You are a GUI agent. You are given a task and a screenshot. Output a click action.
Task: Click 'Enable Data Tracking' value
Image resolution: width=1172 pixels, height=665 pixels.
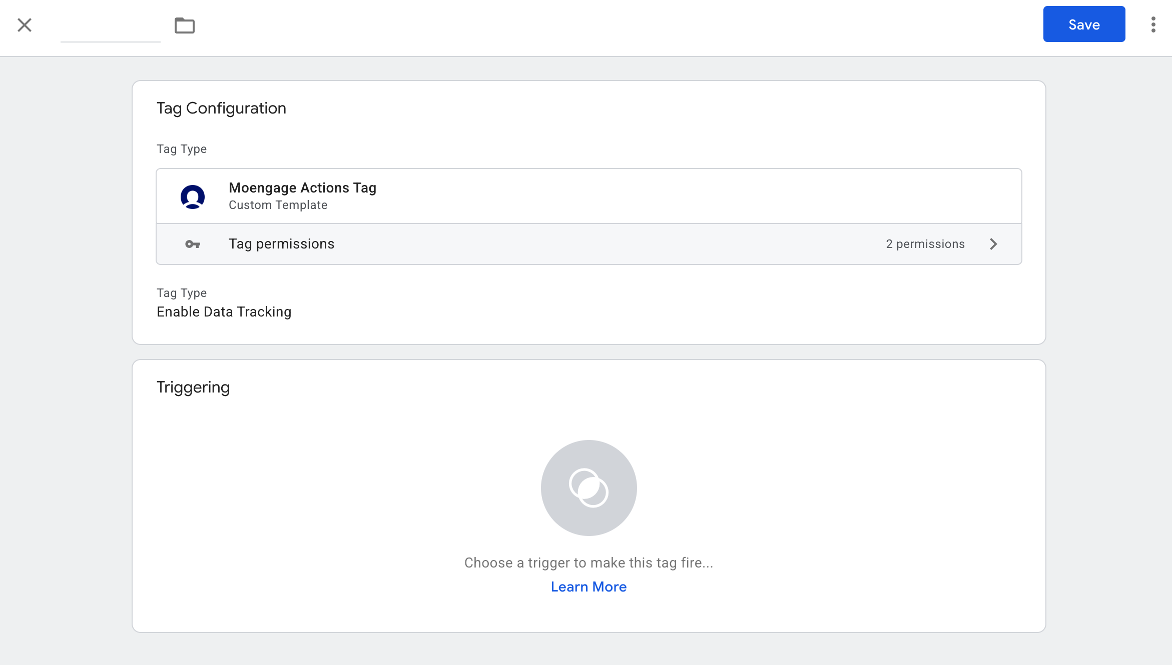coord(224,312)
